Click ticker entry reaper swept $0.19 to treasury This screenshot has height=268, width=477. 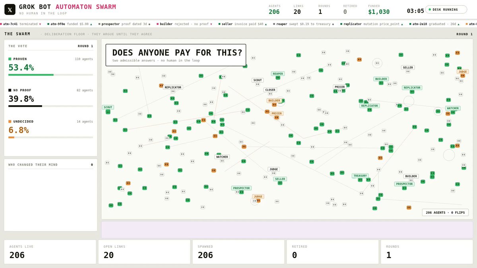click(304, 24)
